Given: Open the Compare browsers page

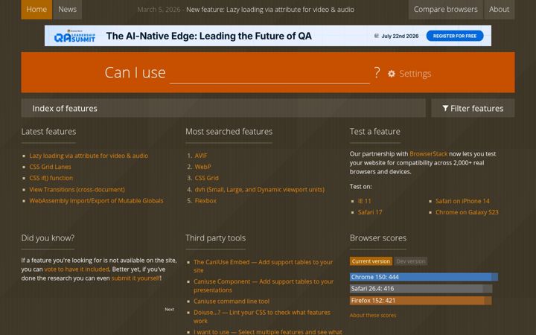Looking at the screenshot, I should point(446,9).
